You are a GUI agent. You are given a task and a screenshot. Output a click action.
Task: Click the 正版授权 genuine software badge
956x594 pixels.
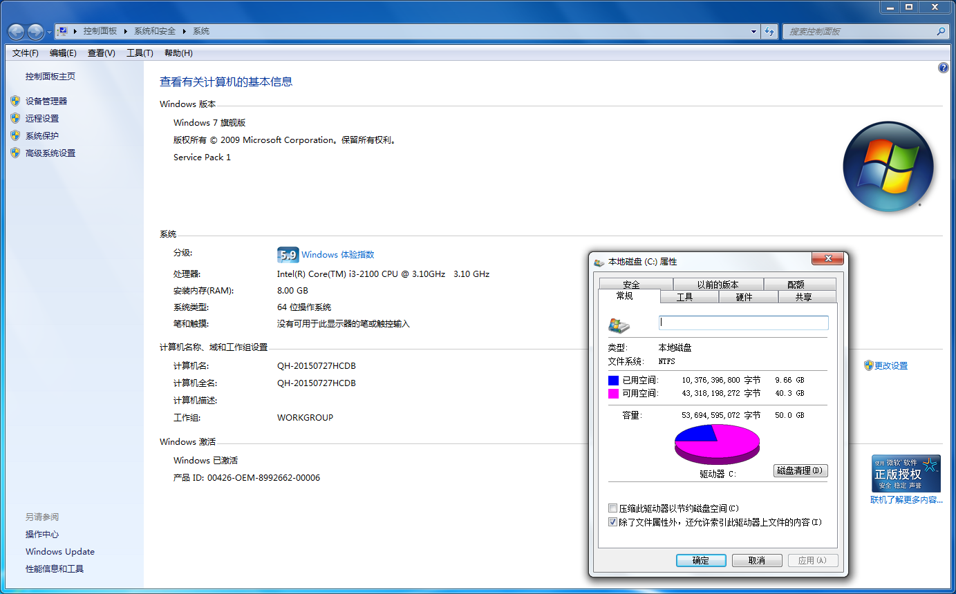(906, 473)
